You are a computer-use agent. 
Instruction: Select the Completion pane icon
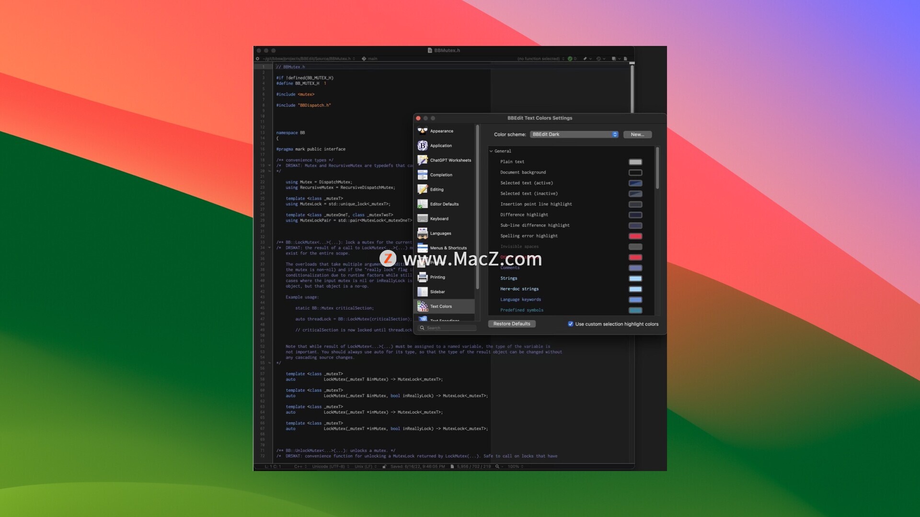tap(422, 175)
